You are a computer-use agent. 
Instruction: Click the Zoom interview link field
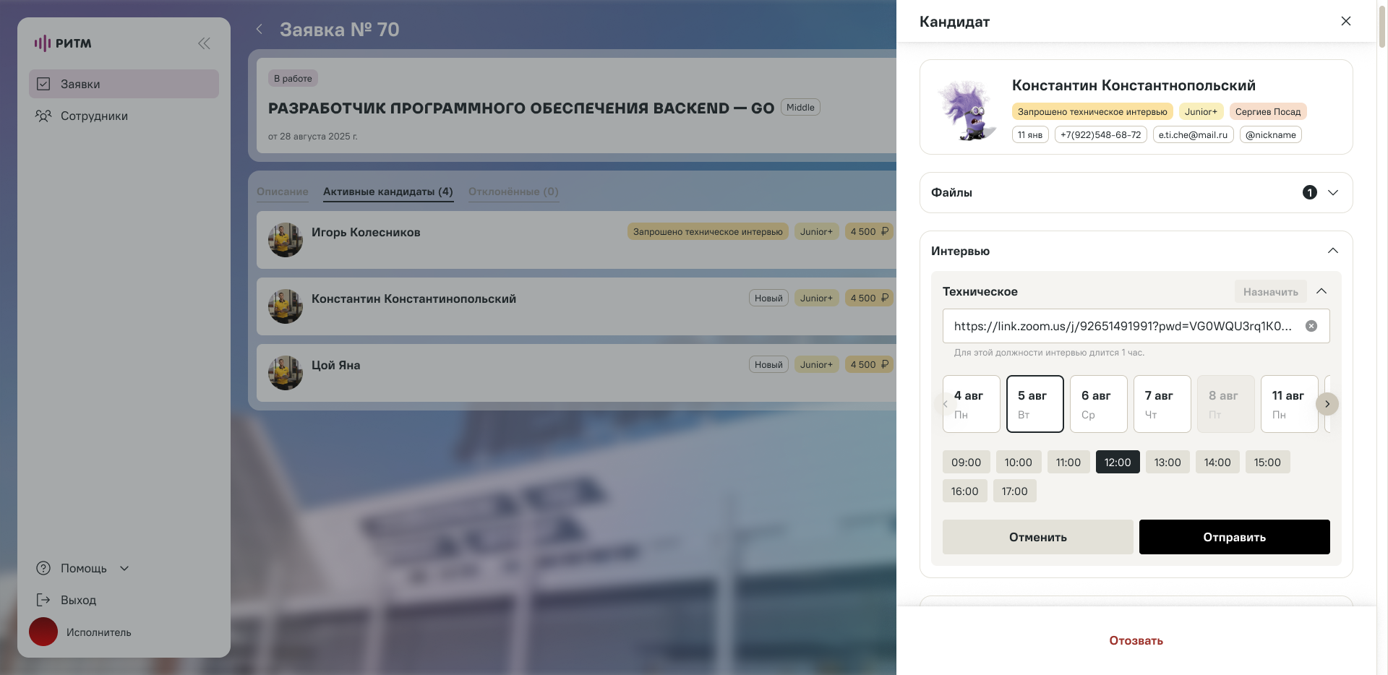pyautogui.click(x=1121, y=326)
